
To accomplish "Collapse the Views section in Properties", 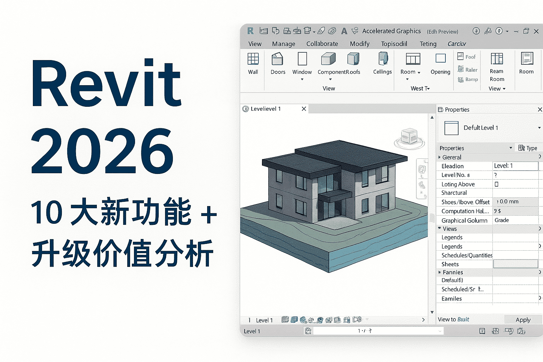I will (x=439, y=229).
